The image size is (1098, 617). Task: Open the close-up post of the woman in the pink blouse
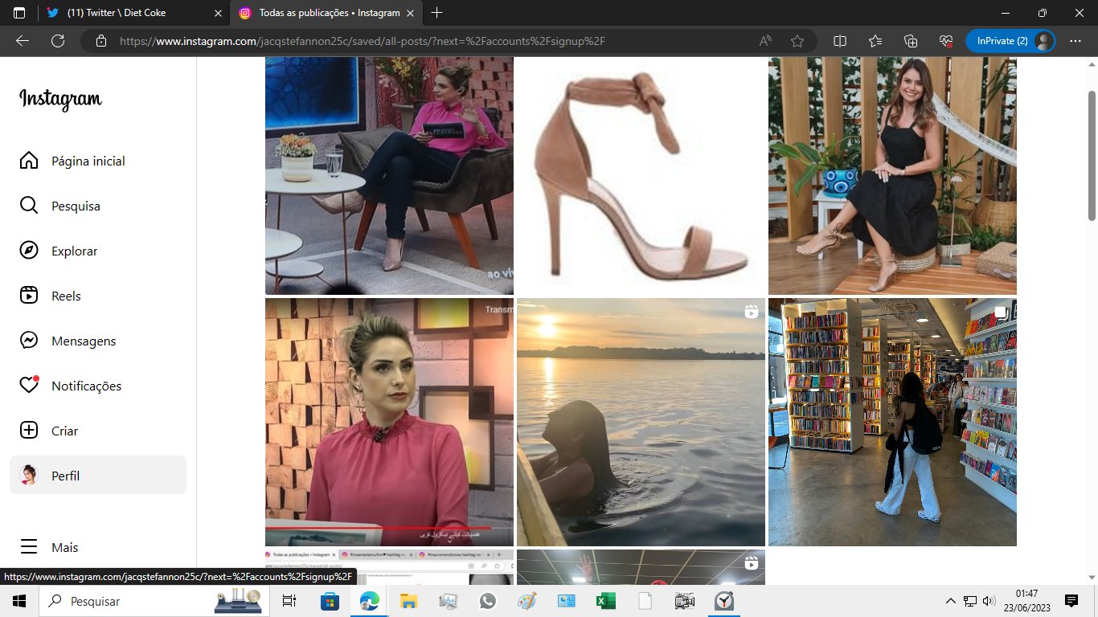389,423
